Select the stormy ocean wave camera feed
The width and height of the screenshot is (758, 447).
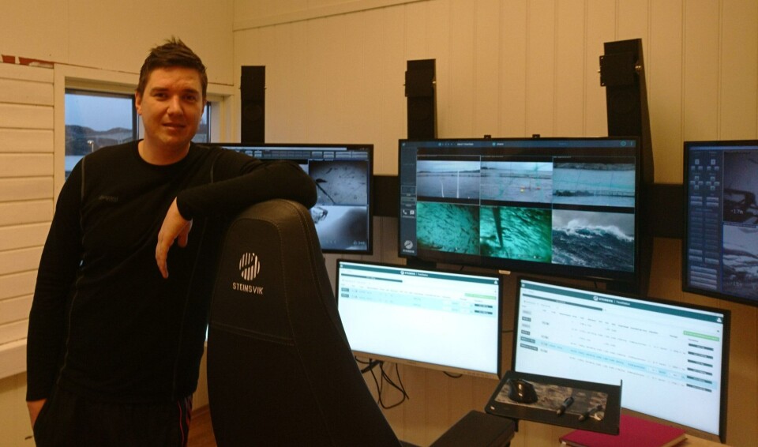coord(592,238)
